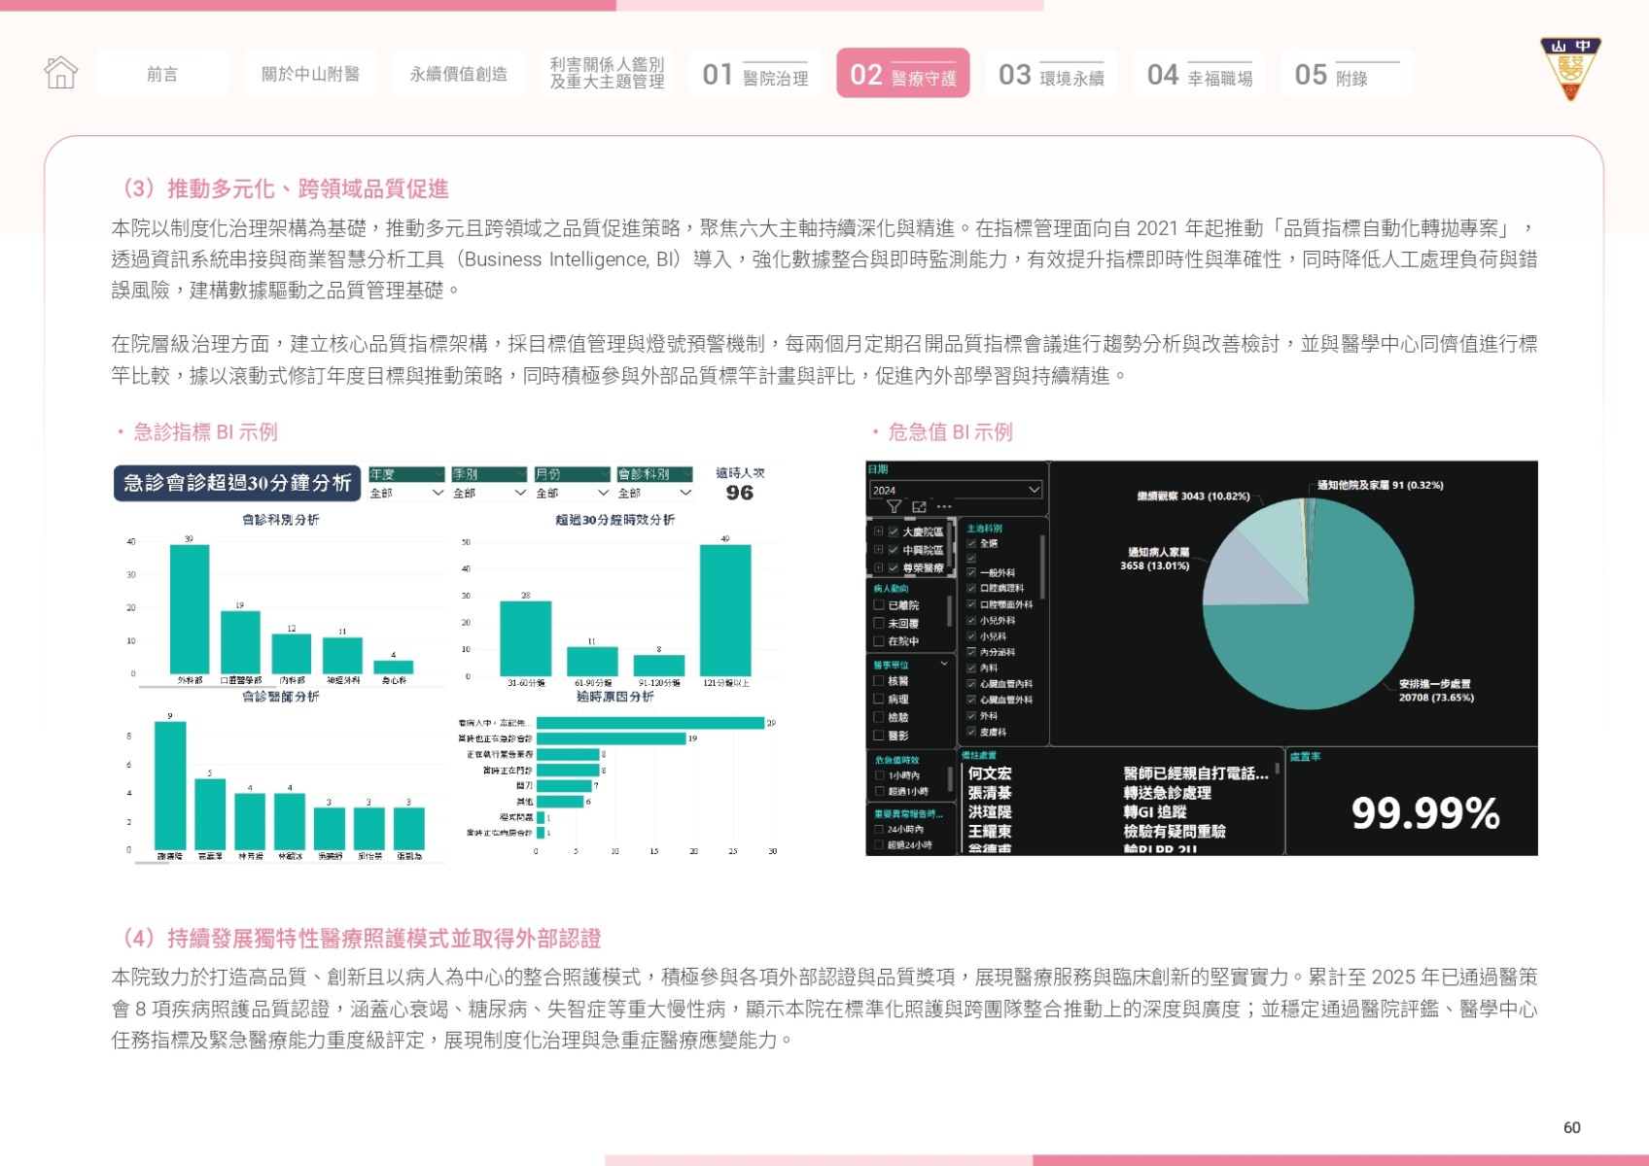Image resolution: width=1649 pixels, height=1166 pixels.
Task: Open the 關於中山附醫 tab
Action: [310, 74]
